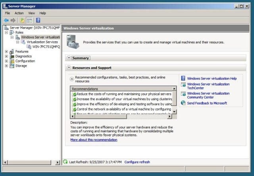Click the Features node icon
The width and height of the screenshot is (254, 176).
coord(12,52)
